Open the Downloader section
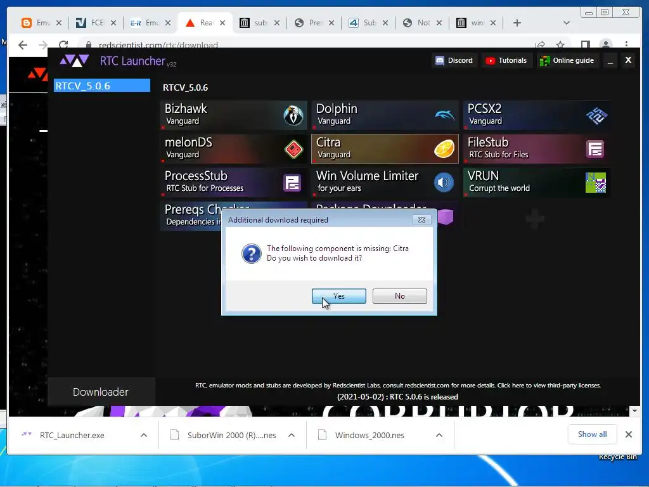This screenshot has width=649, height=487. (x=101, y=392)
